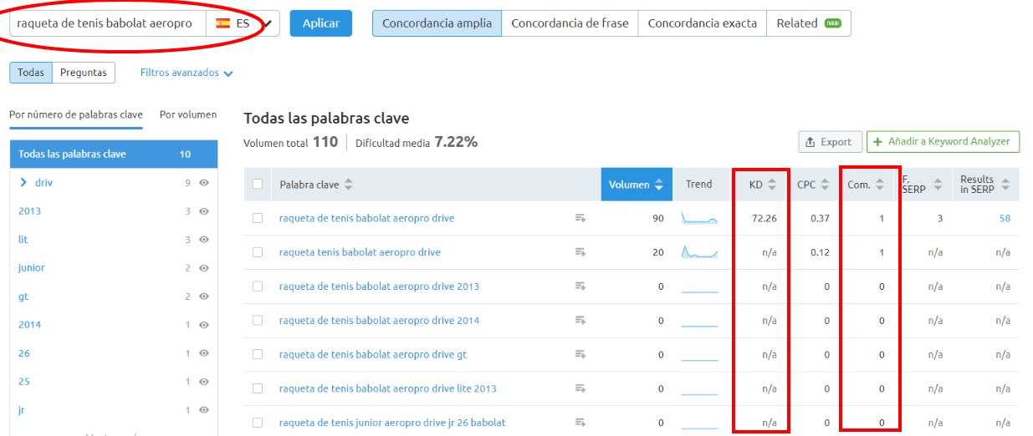Select the '2013' keyword group

[x=29, y=210]
